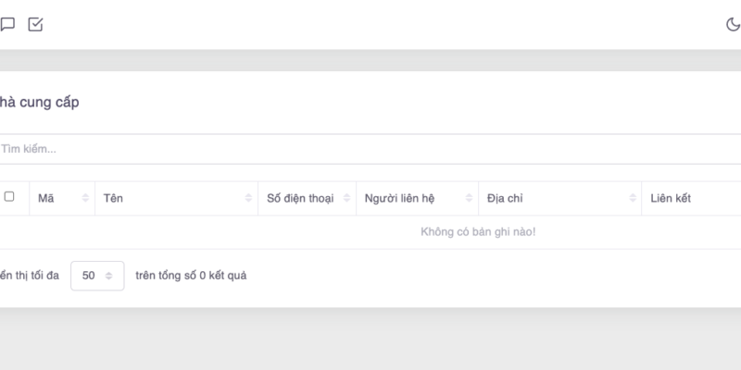Viewport: 741px width, 370px height.
Task: Click the sort arrows in Mã column
Action: pos(85,199)
